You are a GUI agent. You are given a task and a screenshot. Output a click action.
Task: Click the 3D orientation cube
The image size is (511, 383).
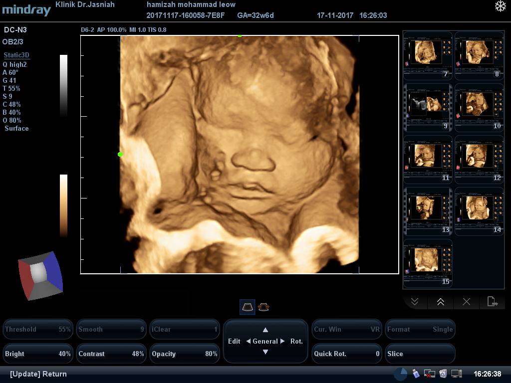40,276
